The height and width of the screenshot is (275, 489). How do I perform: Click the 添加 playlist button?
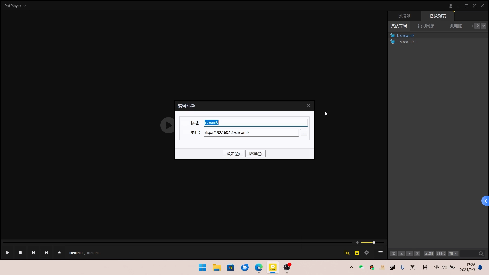tap(429, 254)
